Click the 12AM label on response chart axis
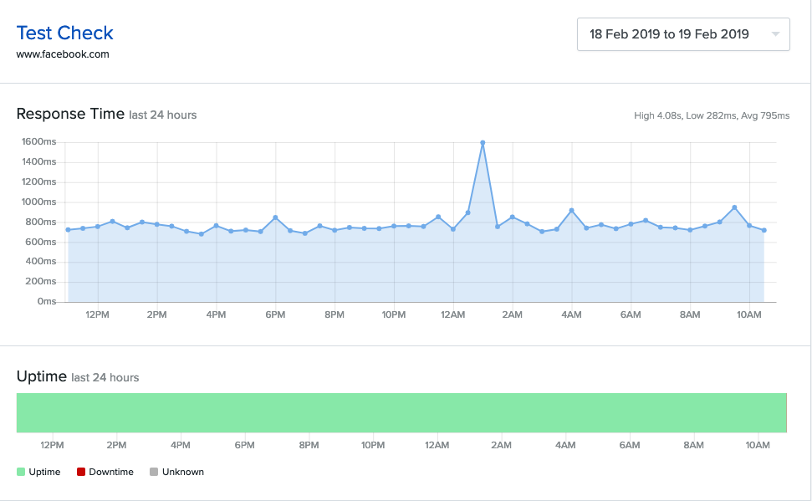 [x=453, y=314]
